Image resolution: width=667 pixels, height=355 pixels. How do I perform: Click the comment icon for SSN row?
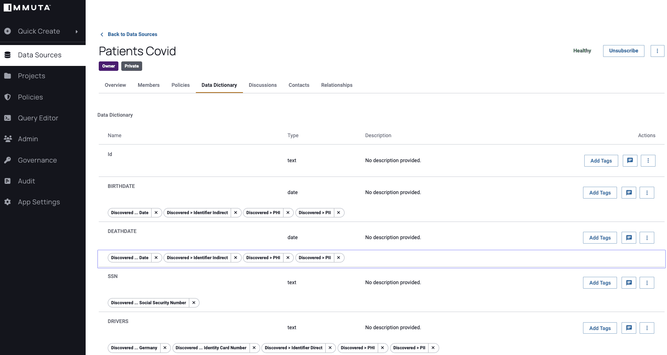[x=628, y=283]
